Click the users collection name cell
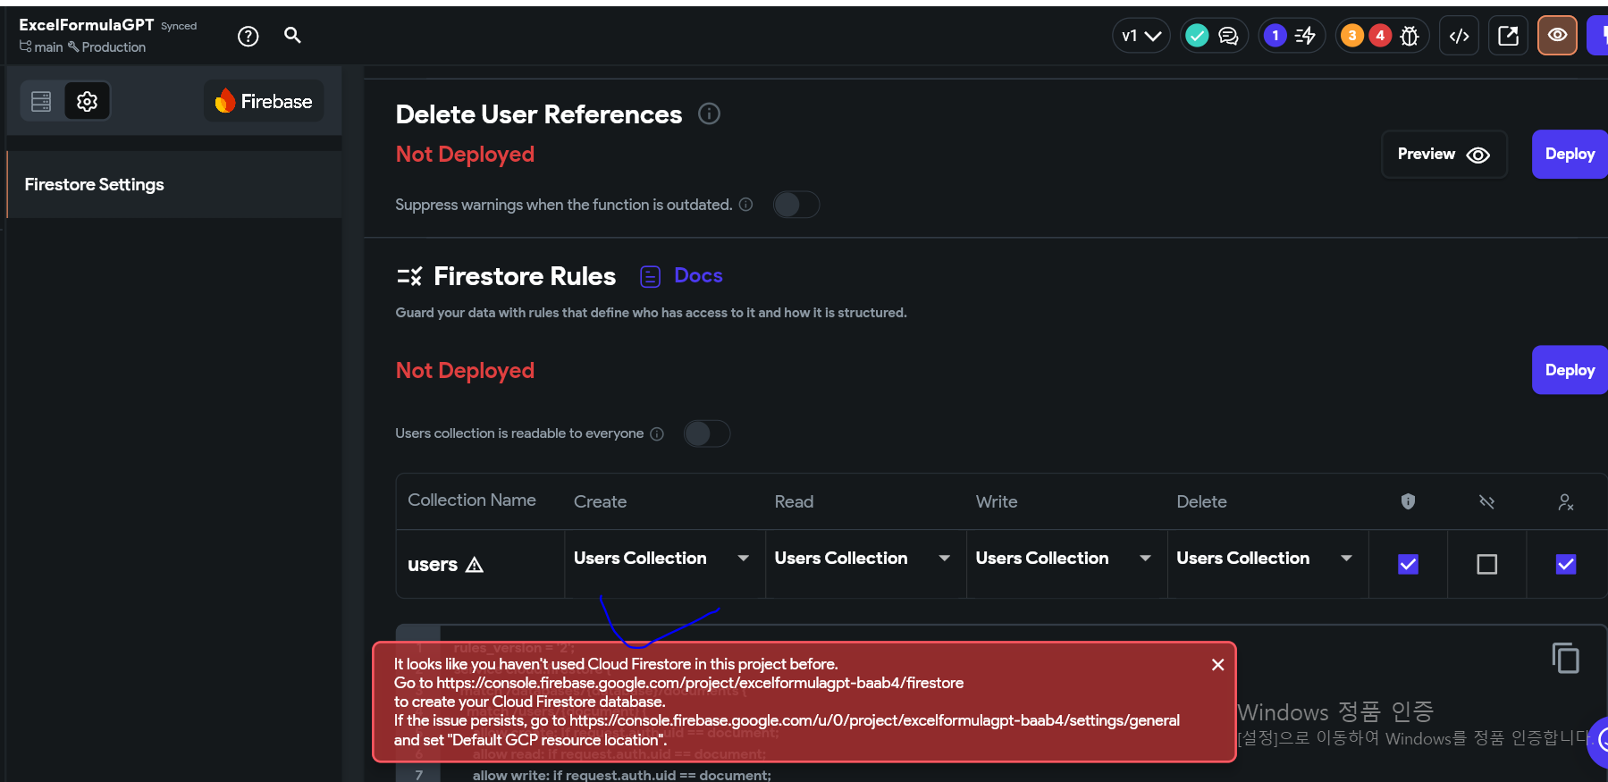This screenshot has height=782, width=1608. 481,564
